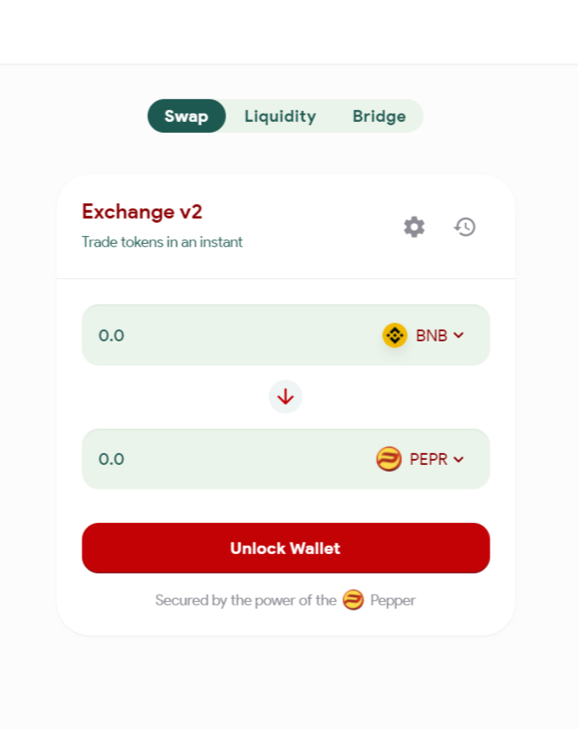Viewport: 578px width, 729px height.
Task: Open token selector via PEPR label
Action: tap(428, 459)
